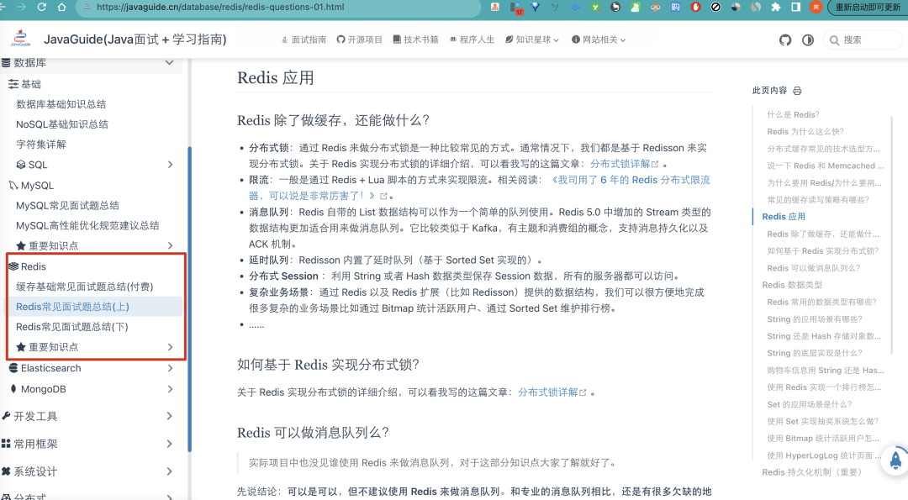Go back using the browser back arrow
Image resolution: width=908 pixels, height=500 pixels.
tap(2, 7)
